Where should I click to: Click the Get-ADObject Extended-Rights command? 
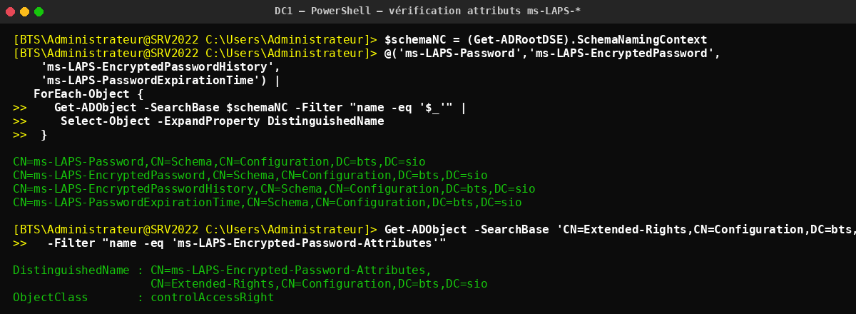620,230
